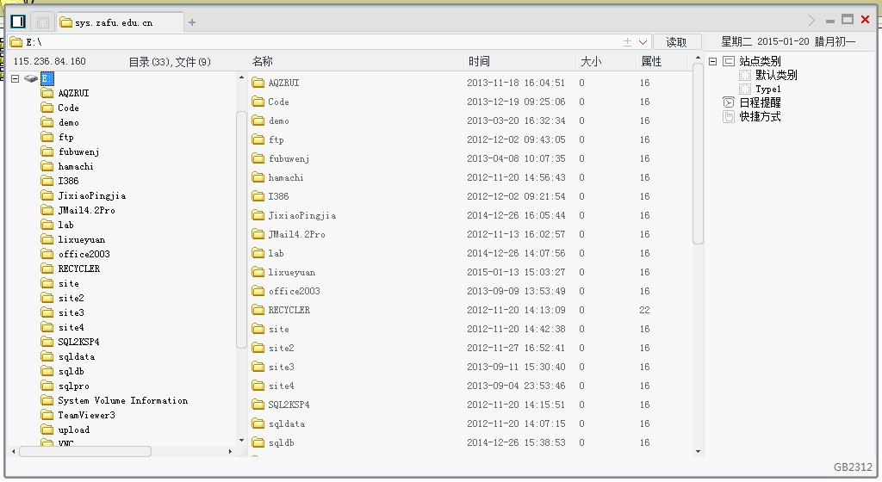Select fubuwenj row in file list
The height and width of the screenshot is (482, 882).
pos(469,158)
